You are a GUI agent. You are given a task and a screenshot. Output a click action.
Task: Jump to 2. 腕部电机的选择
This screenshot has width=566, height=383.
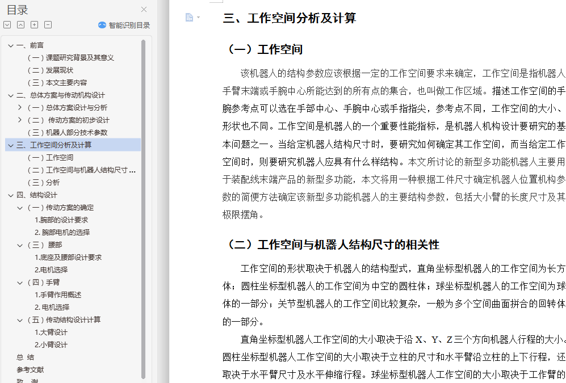tap(62, 233)
